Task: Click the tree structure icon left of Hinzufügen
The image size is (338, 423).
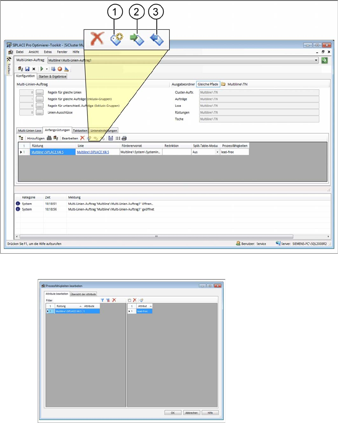Action: 21,138
